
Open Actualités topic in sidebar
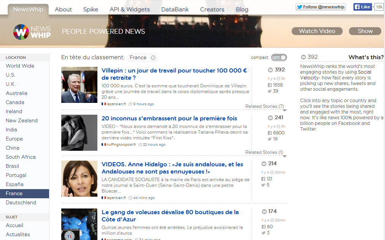click(x=17, y=234)
